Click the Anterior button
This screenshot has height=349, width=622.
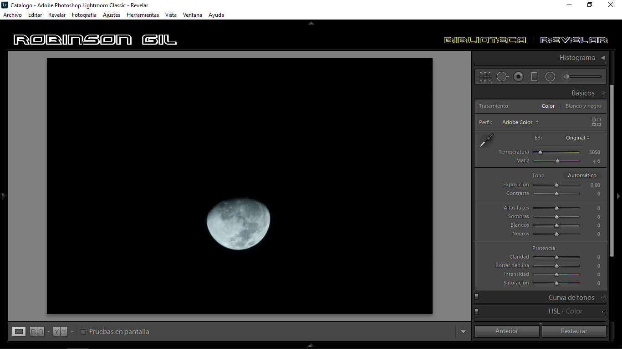tap(506, 331)
